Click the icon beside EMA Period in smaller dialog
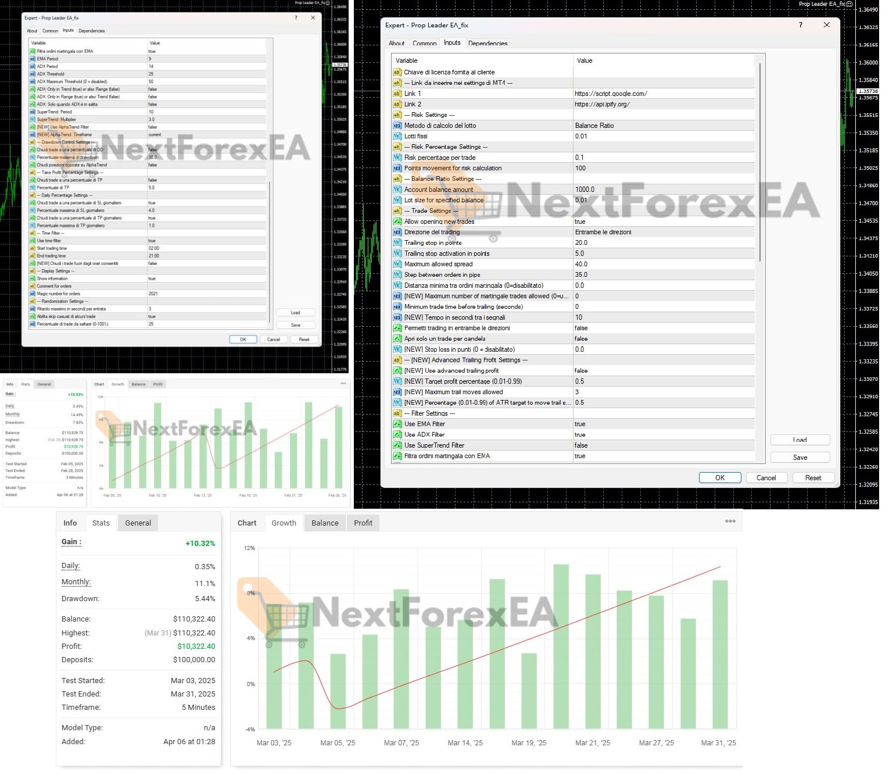 33,59
